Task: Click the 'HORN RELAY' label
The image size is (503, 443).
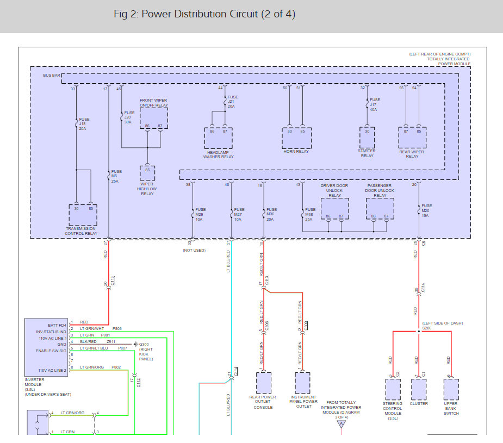Action: pyautogui.click(x=296, y=151)
